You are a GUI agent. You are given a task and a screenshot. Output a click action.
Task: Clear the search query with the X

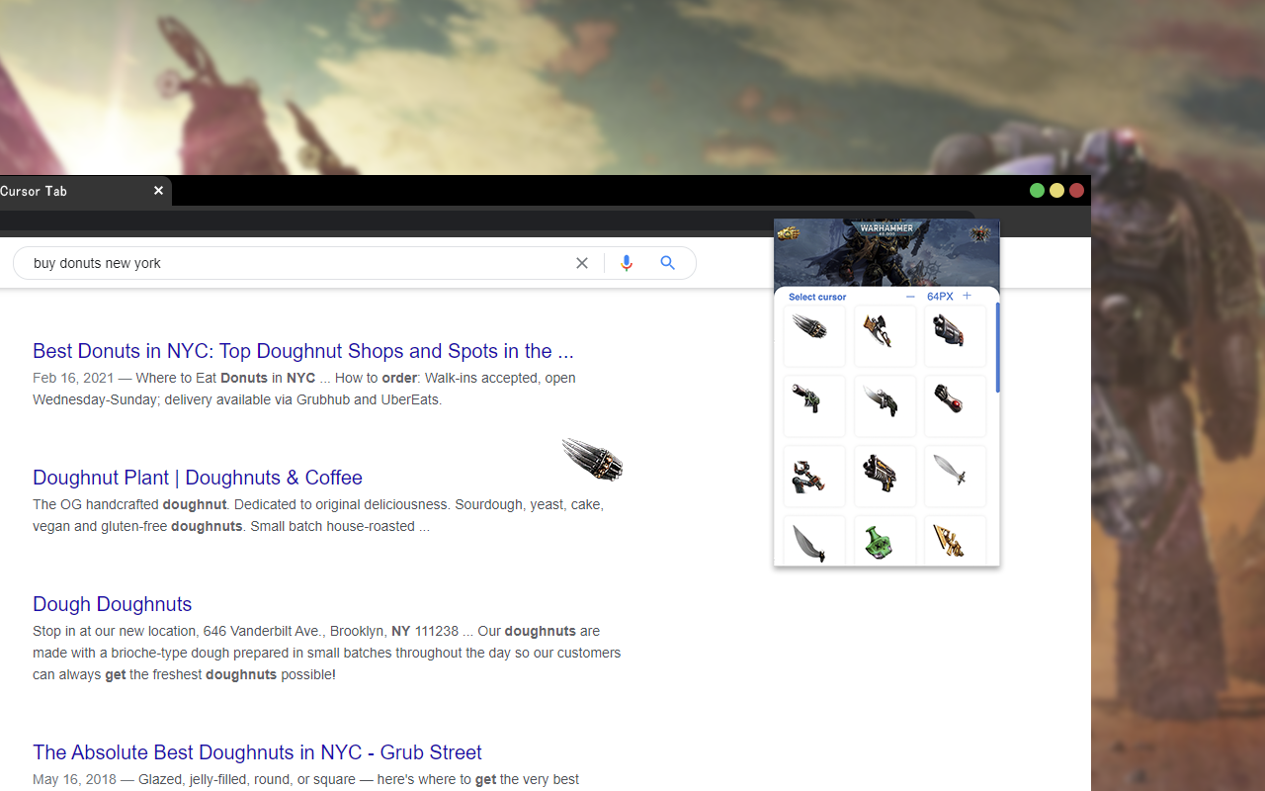[582, 263]
